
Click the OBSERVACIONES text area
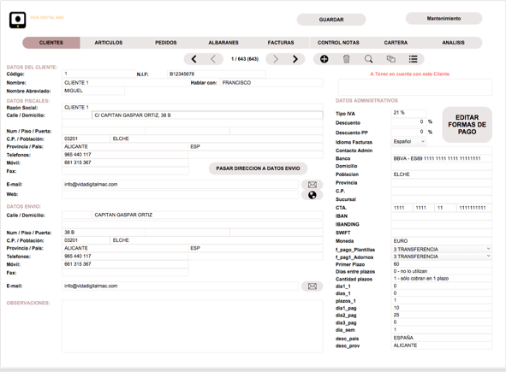[193, 326]
